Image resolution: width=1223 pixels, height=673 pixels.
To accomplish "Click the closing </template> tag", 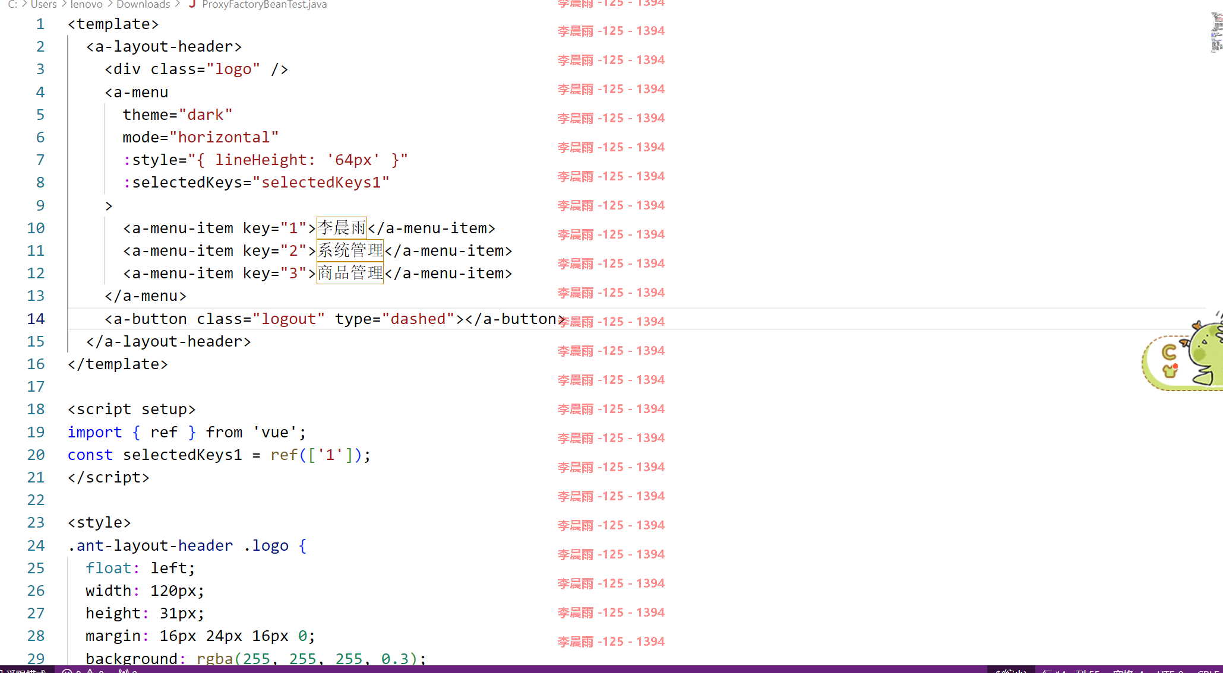I will 118,364.
